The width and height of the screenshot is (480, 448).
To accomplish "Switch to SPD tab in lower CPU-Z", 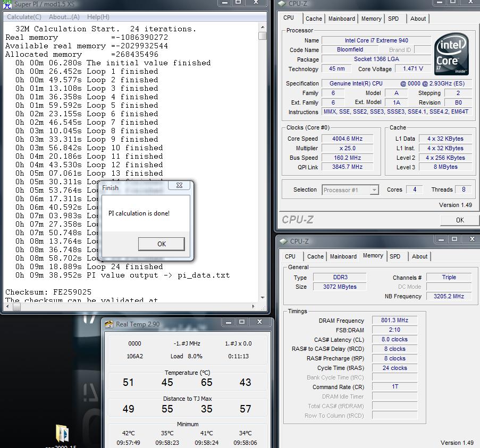I will [x=395, y=256].
